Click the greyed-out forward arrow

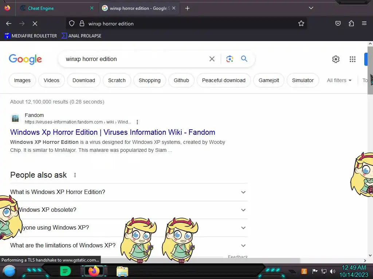22,24
